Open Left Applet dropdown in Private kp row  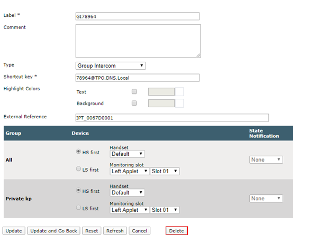[x=130, y=210]
